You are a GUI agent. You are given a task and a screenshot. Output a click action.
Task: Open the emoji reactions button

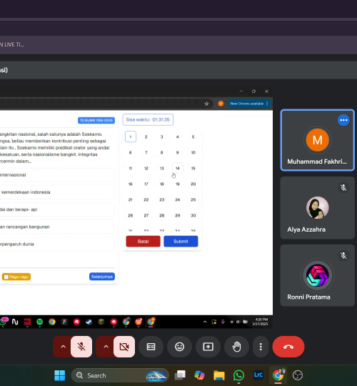click(x=179, y=347)
